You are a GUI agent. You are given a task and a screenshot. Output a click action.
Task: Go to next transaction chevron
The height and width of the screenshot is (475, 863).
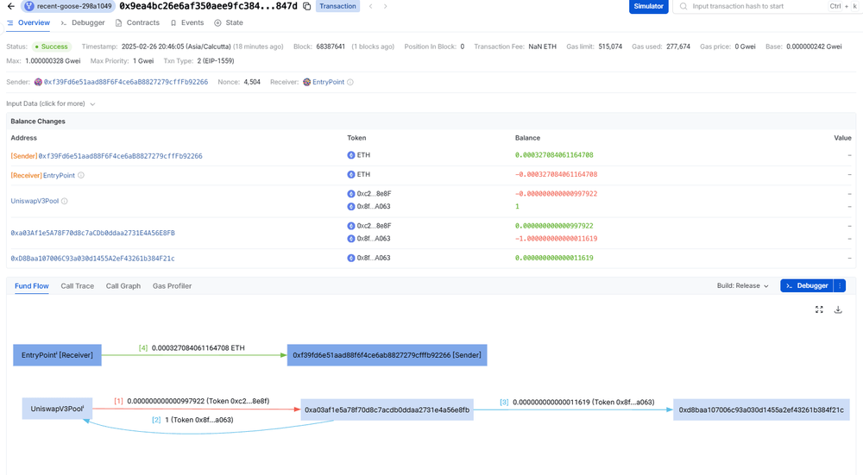385,6
